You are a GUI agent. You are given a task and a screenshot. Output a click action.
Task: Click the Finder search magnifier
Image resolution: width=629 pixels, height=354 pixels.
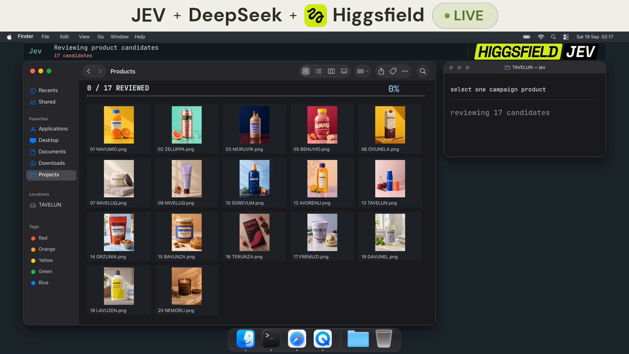coord(423,71)
